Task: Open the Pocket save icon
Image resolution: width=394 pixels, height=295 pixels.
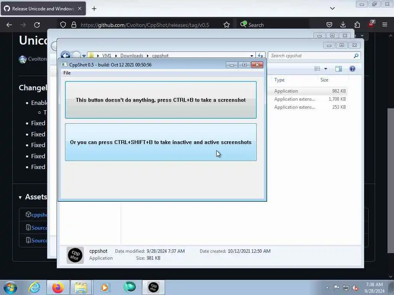Action: [x=329, y=25]
